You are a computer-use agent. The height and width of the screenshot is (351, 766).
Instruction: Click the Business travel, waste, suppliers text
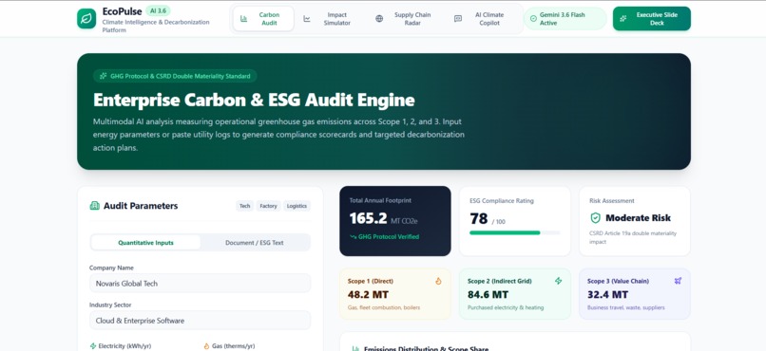[625, 307]
